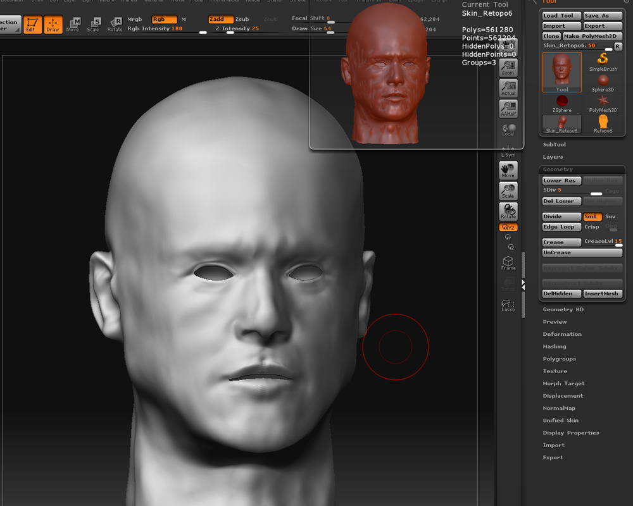This screenshot has width=633, height=506.
Task: Activate the Edit mode icon
Action: click(x=30, y=24)
